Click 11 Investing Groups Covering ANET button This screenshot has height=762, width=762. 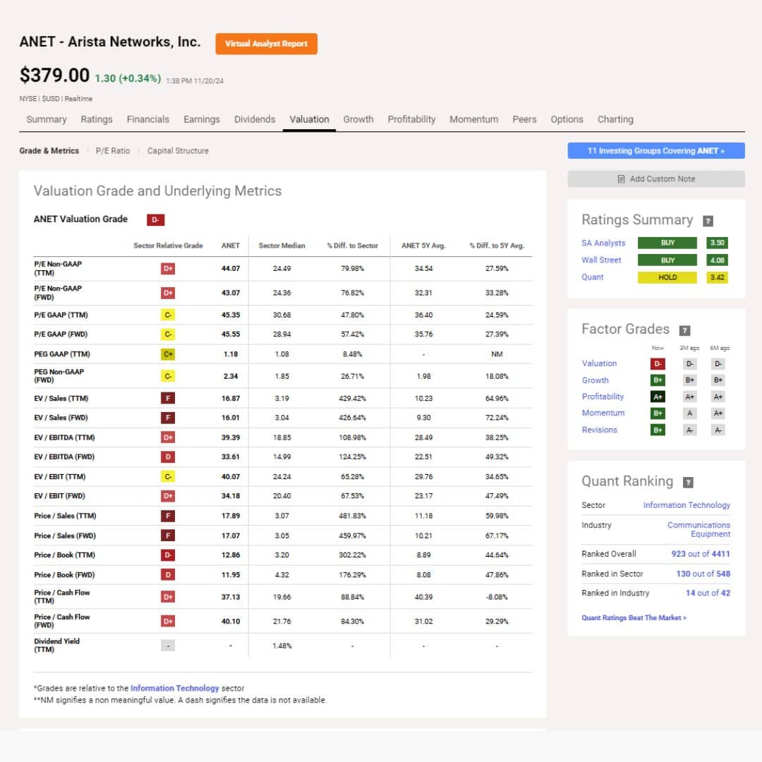click(x=656, y=151)
